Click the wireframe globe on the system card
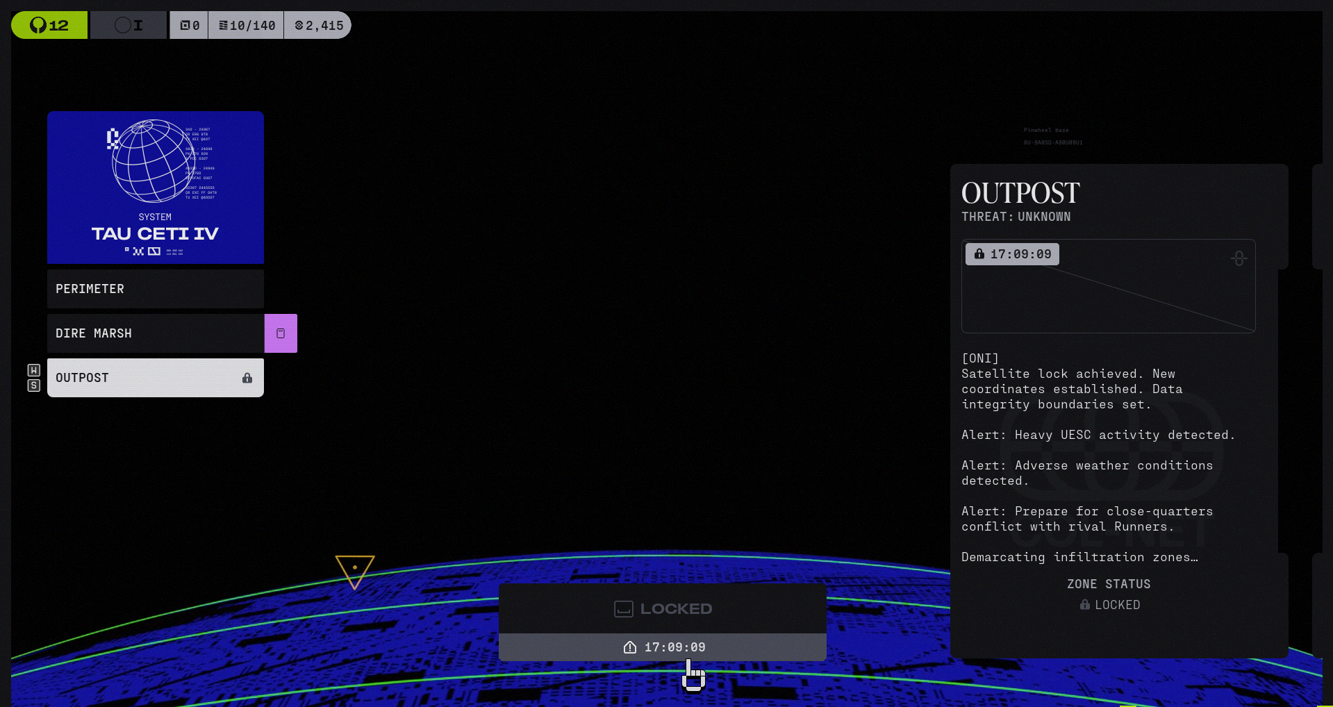Viewport: 1333px width, 707px height. tap(153, 160)
